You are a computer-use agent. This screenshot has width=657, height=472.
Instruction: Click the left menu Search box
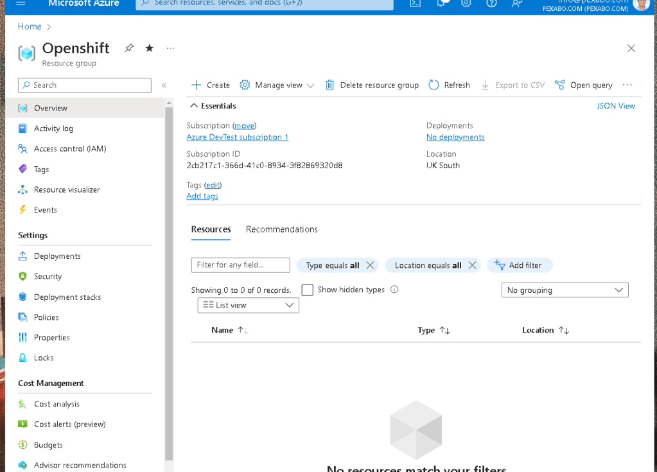[x=85, y=85]
